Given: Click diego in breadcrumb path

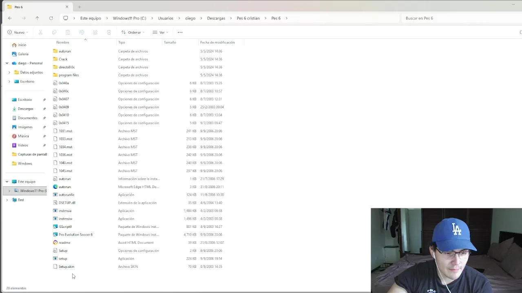Looking at the screenshot, I should pyautogui.click(x=190, y=18).
